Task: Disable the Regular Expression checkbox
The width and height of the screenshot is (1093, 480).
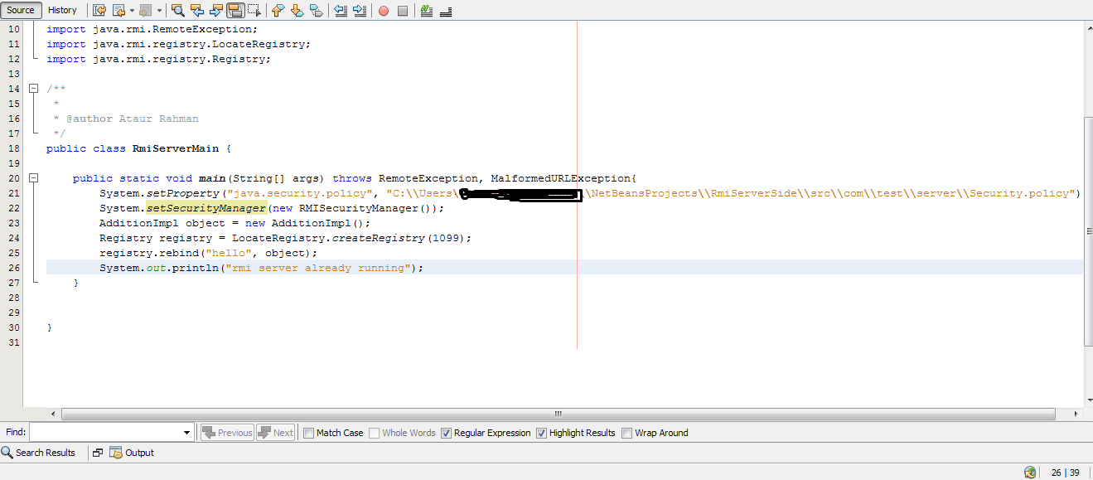Action: pos(446,432)
